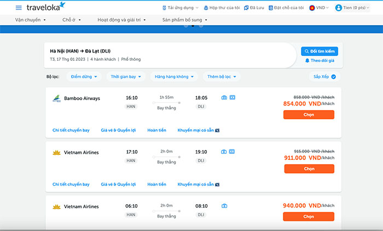Open the Vận chuyển menu

click(x=30, y=20)
